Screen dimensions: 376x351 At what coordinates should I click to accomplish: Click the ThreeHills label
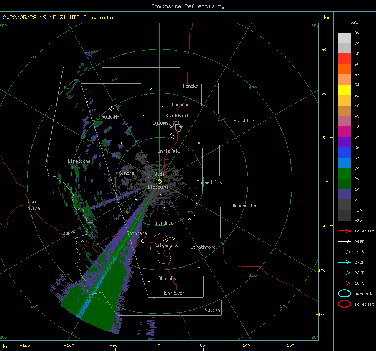tap(209, 182)
